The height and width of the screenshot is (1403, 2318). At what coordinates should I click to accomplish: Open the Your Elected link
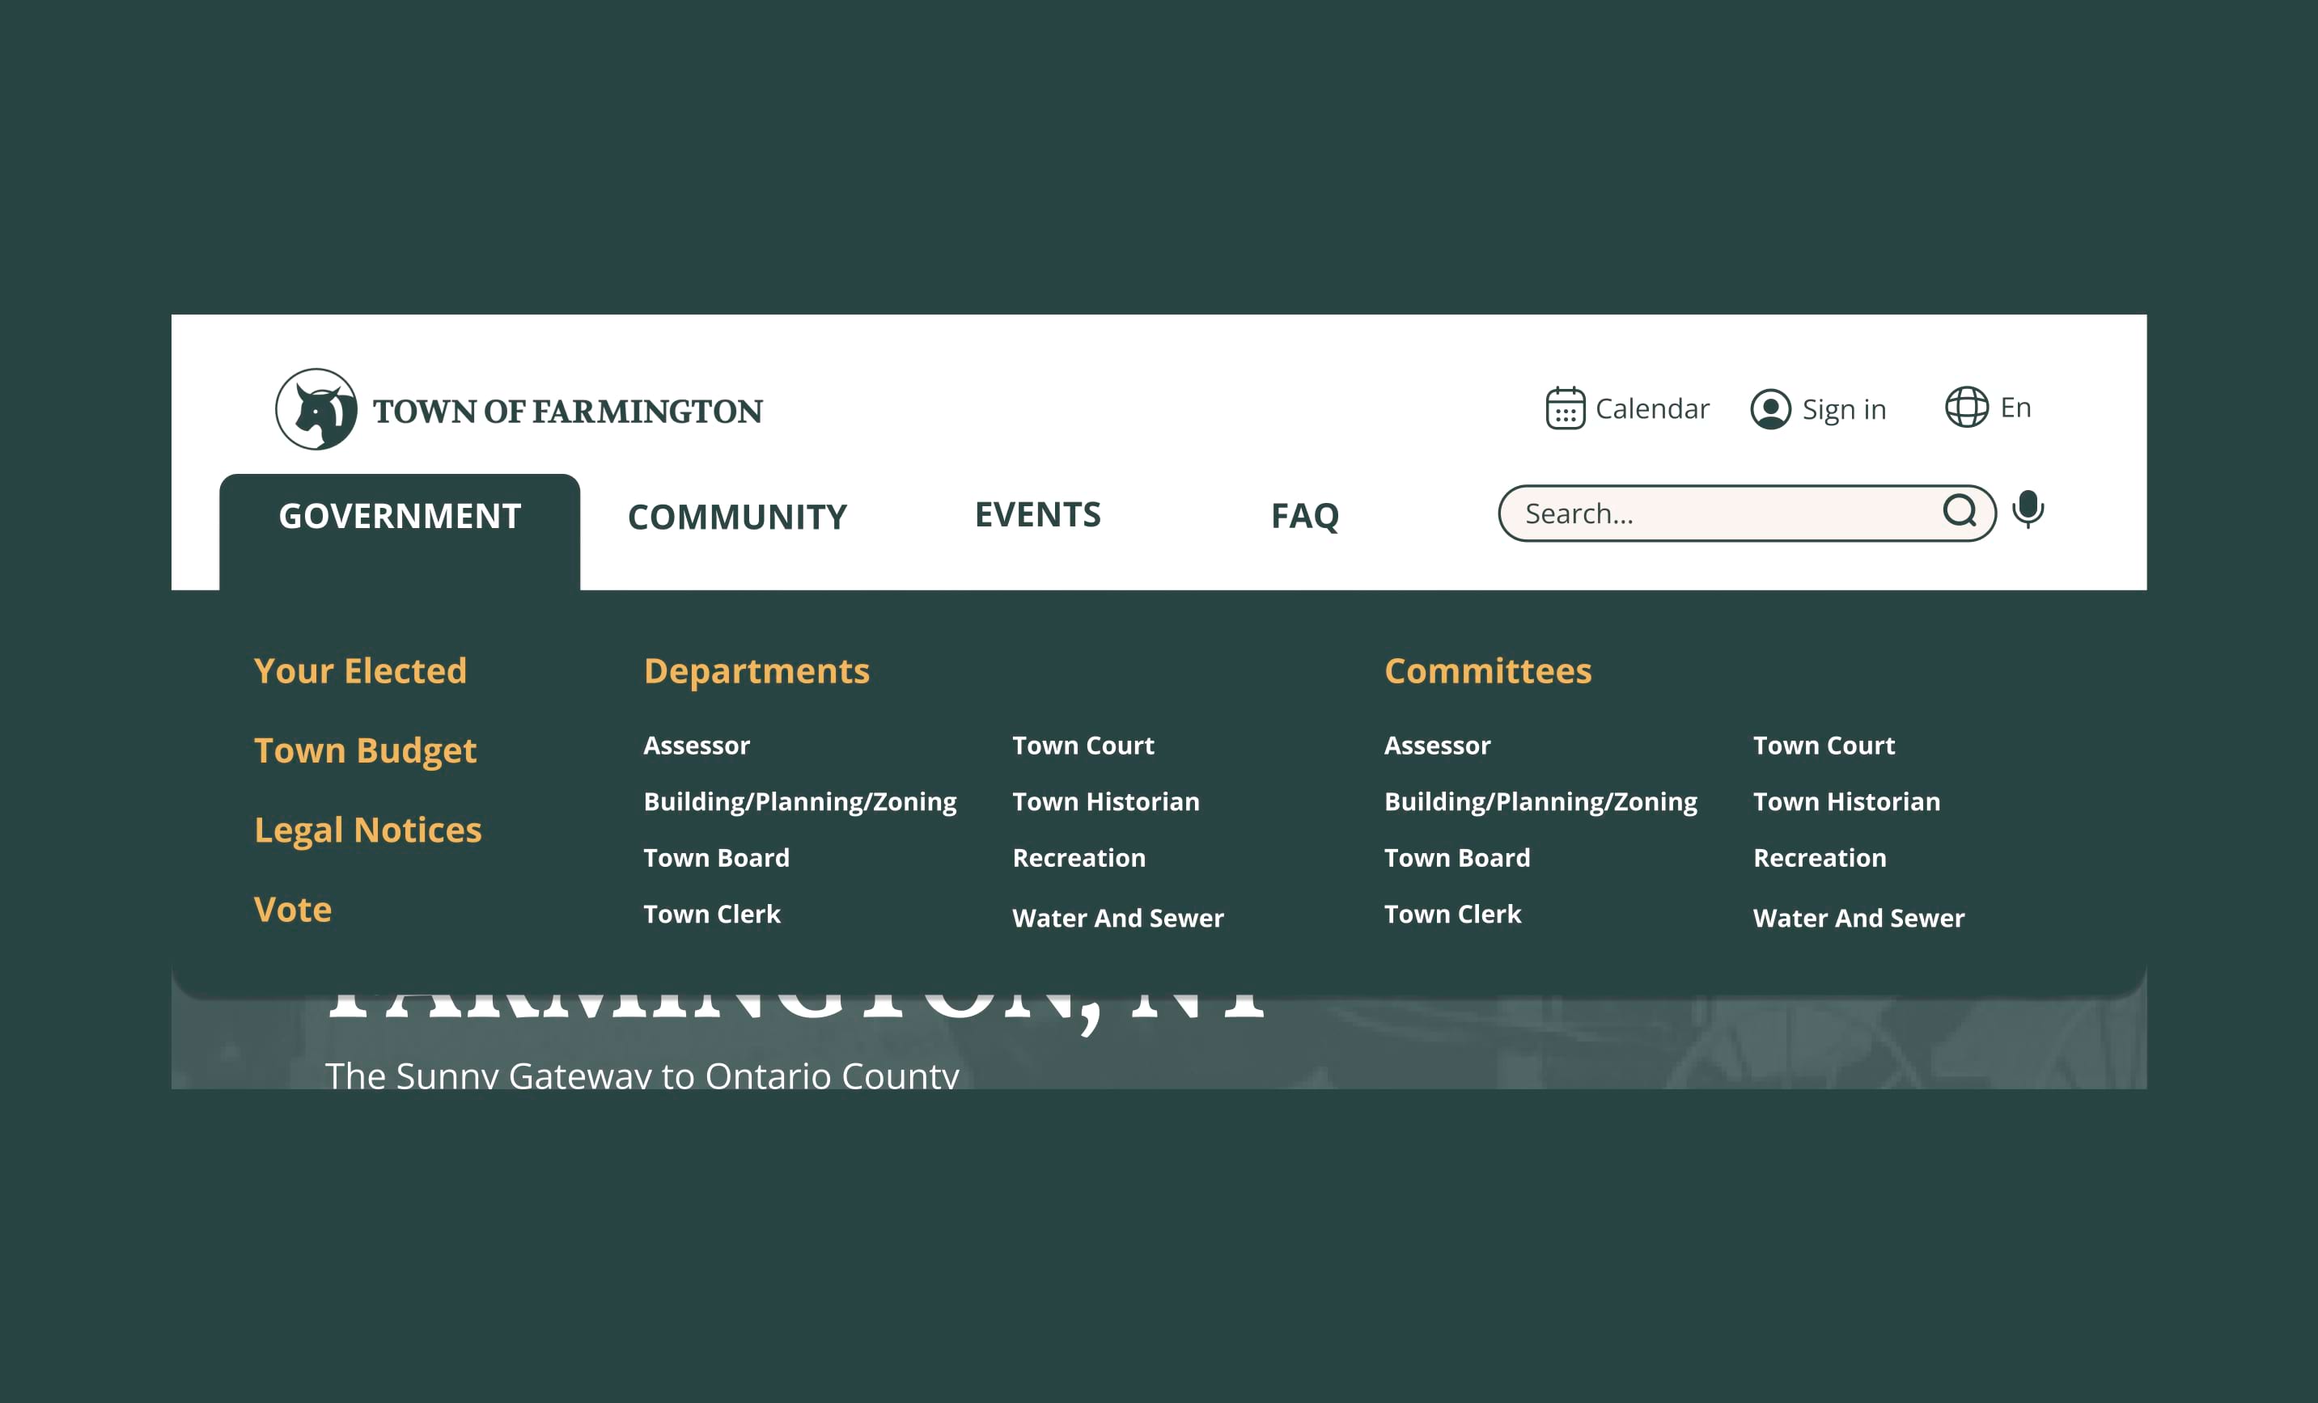click(x=360, y=670)
